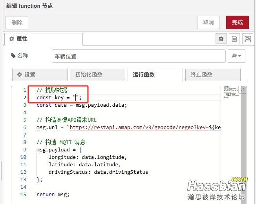Click the red 完成 done button

(x=238, y=22)
